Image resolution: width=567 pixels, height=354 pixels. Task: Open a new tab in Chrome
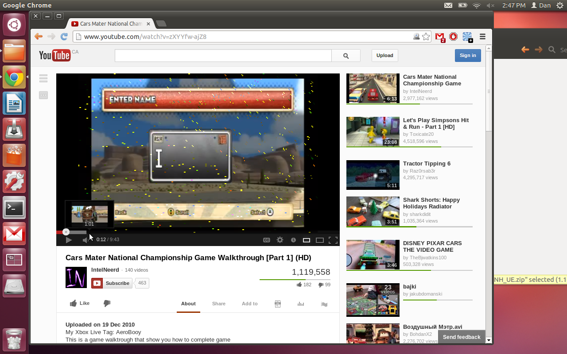click(x=161, y=23)
